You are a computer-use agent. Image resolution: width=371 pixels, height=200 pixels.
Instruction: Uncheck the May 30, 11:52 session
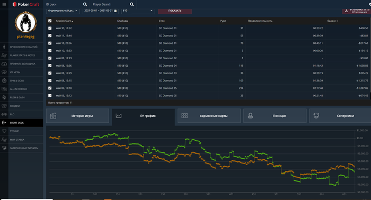tap(50, 28)
